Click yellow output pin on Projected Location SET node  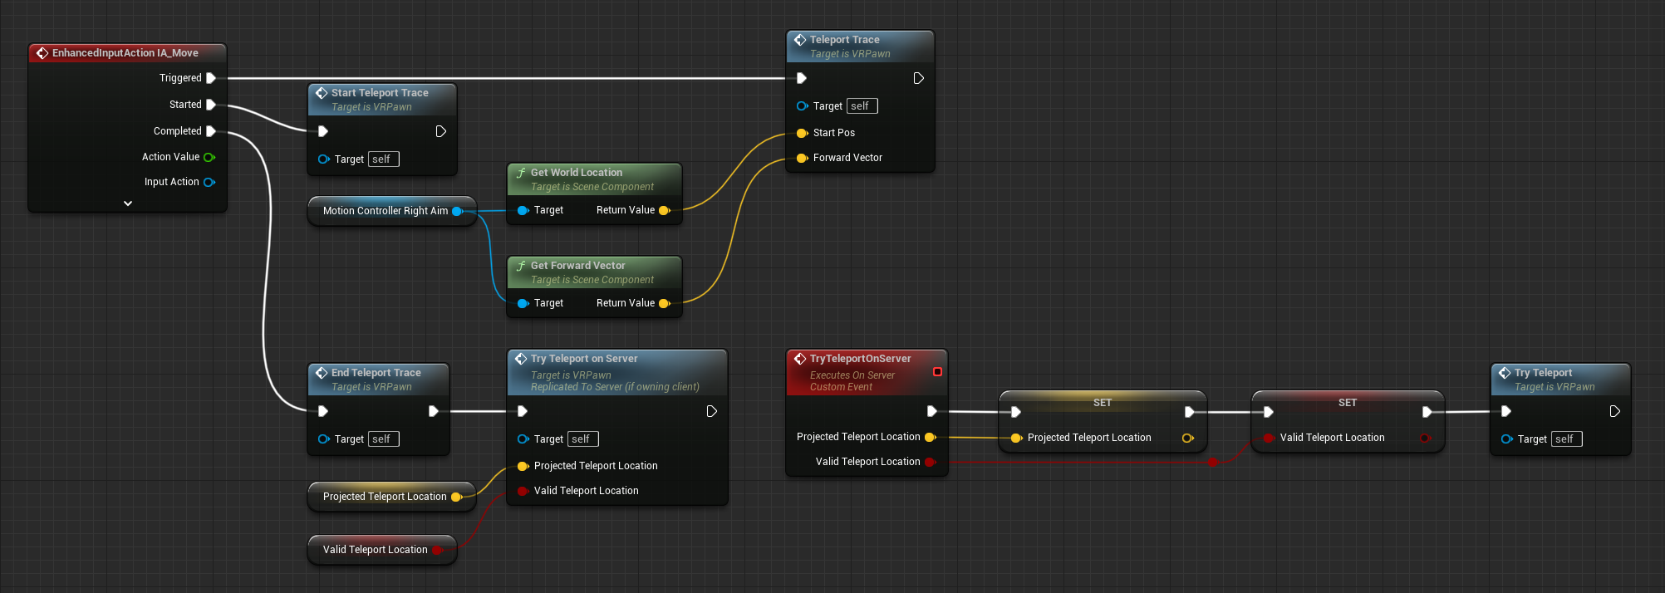click(1188, 438)
